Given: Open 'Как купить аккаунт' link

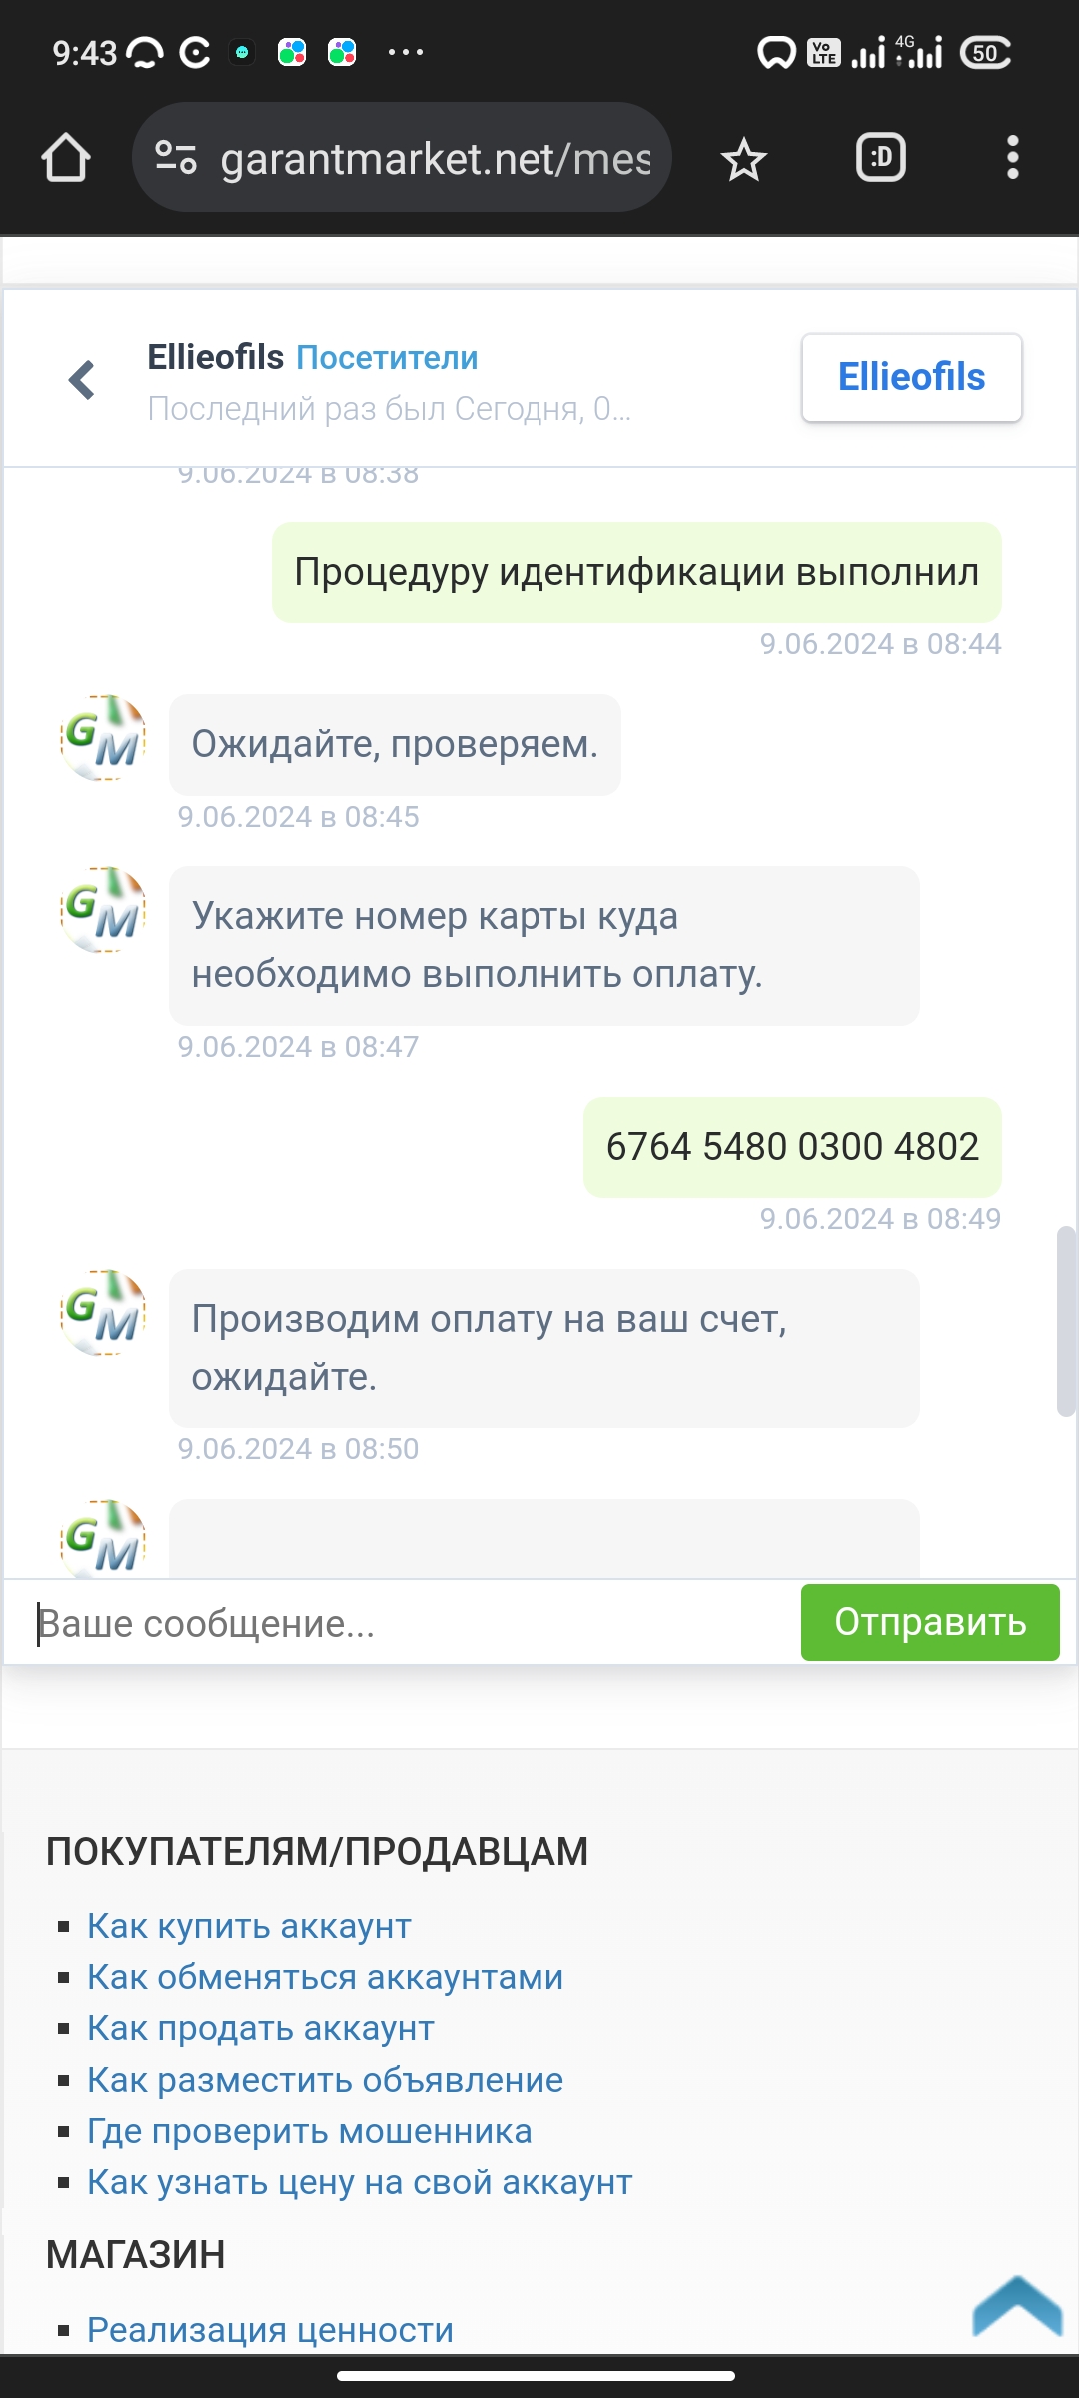Looking at the screenshot, I should [249, 1925].
